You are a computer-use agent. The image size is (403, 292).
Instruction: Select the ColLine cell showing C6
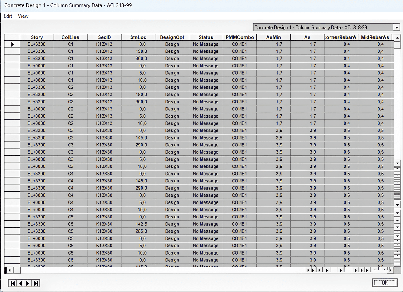(x=71, y=260)
